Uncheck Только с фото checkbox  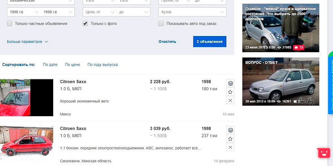click(x=85, y=23)
